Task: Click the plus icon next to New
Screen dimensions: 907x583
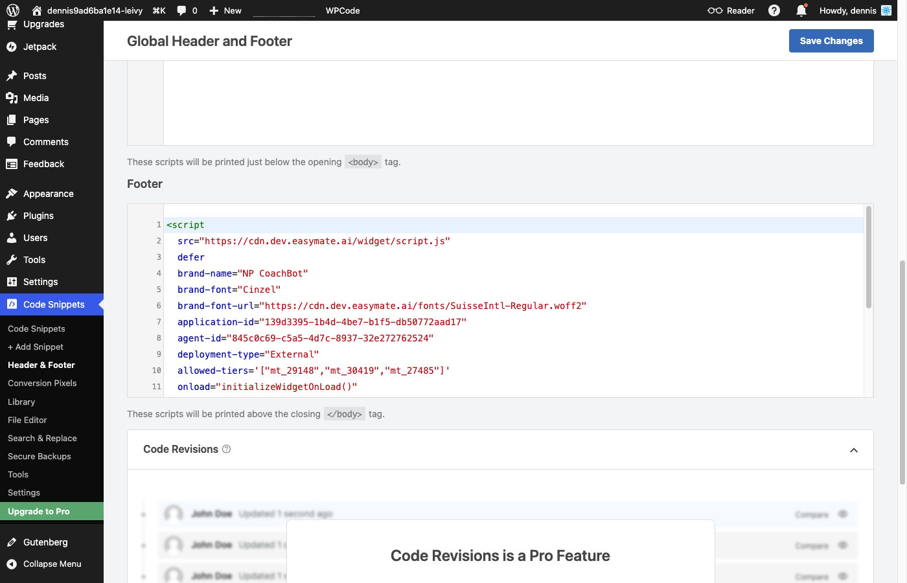Action: [x=214, y=10]
